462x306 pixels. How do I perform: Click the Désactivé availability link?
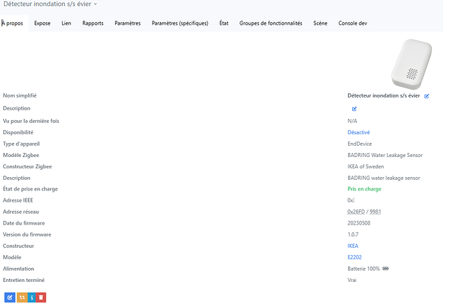click(x=358, y=132)
